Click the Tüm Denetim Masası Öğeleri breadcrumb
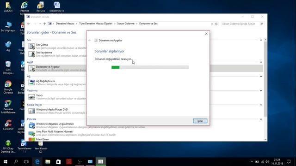Image resolution: width=296 pixels, height=166 pixels. [x=96, y=24]
